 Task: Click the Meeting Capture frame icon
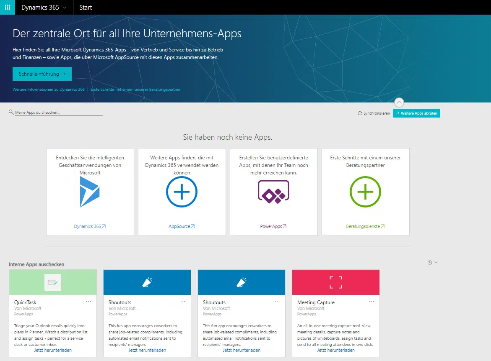tap(336, 282)
